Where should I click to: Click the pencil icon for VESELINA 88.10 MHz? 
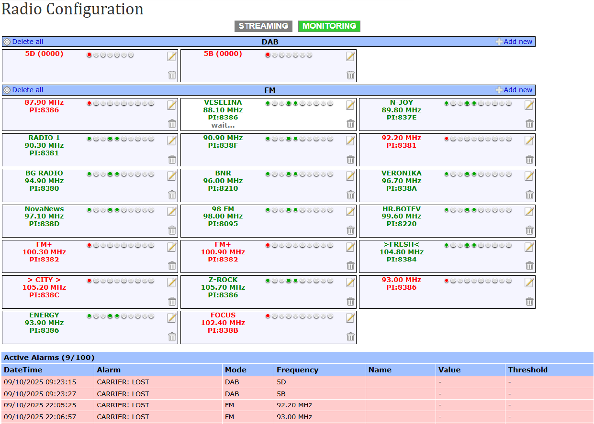[350, 105]
